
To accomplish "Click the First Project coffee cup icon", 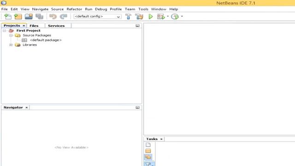I will click(x=11, y=30).
